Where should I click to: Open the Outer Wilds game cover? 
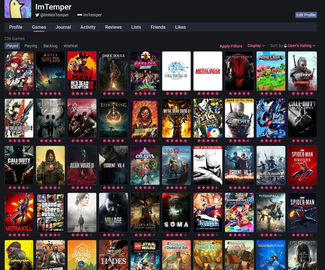(x=50, y=71)
